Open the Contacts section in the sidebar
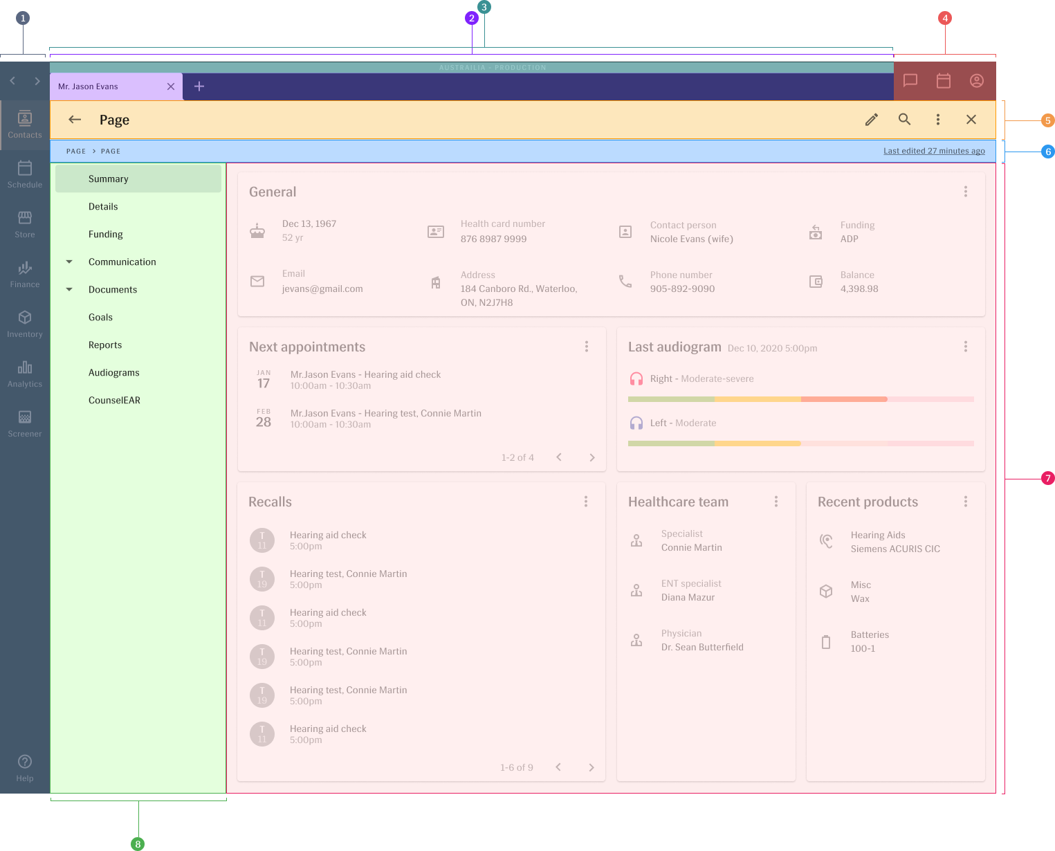The image size is (1055, 851). 25,125
